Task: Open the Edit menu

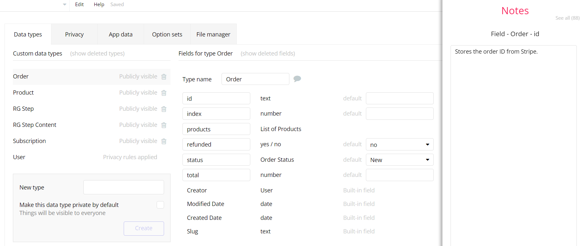Action: click(x=79, y=5)
